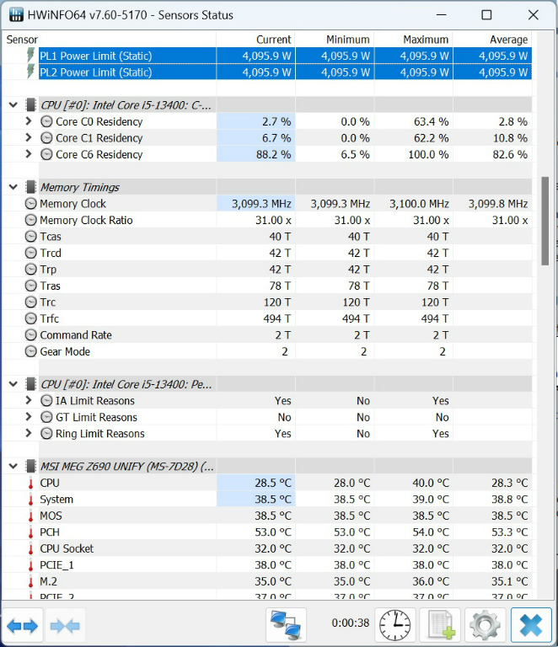Select the PCH temperature row
The height and width of the screenshot is (647, 558).
(267, 532)
